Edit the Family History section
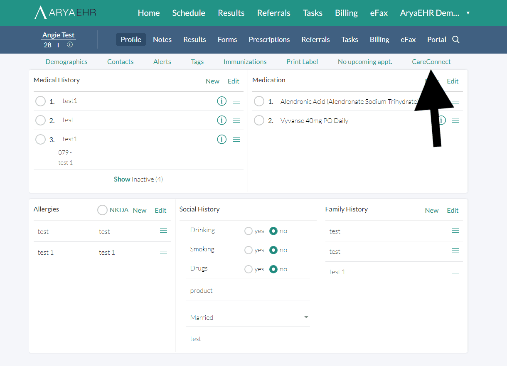The height and width of the screenshot is (366, 507). coord(453,210)
